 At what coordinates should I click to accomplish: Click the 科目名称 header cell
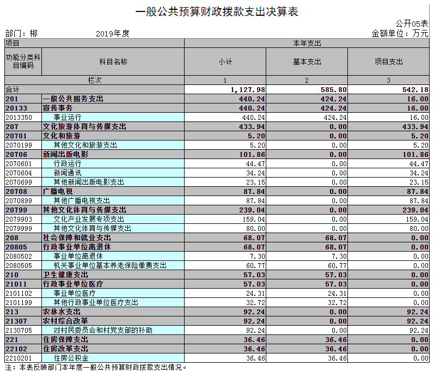pyautogui.click(x=113, y=62)
